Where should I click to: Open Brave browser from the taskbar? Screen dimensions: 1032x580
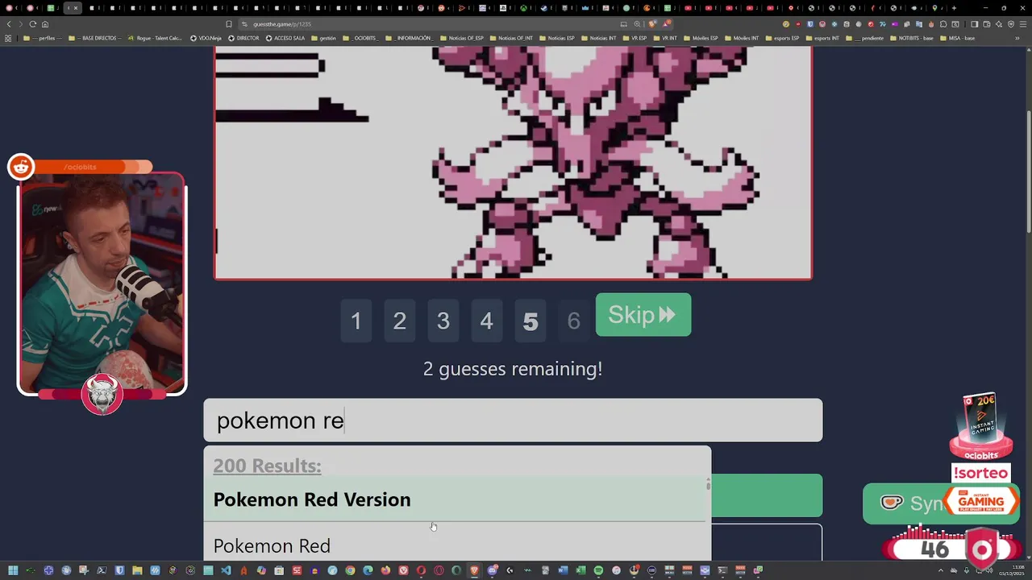(474, 570)
